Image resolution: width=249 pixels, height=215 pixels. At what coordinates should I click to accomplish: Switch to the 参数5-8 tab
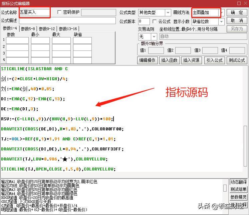[28, 29]
